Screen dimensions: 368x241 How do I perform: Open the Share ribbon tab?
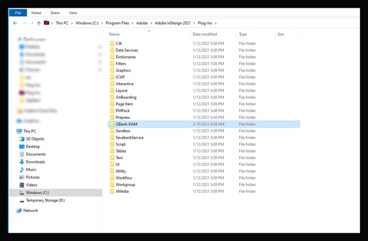pyautogui.click(x=55, y=12)
